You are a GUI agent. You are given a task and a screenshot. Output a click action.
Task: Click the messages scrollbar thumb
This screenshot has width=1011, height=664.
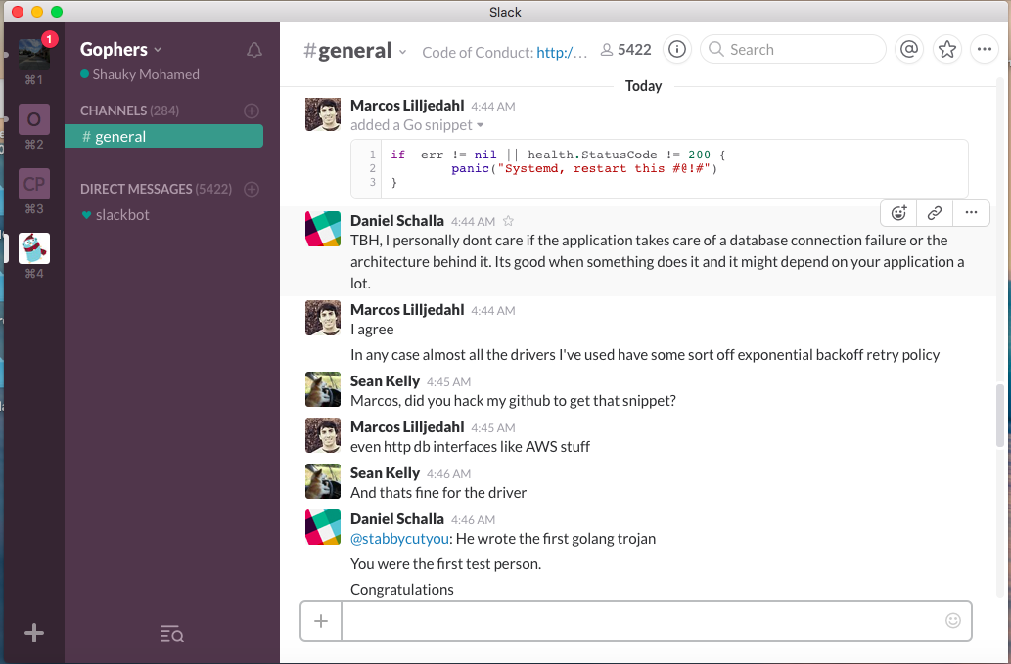point(1000,416)
